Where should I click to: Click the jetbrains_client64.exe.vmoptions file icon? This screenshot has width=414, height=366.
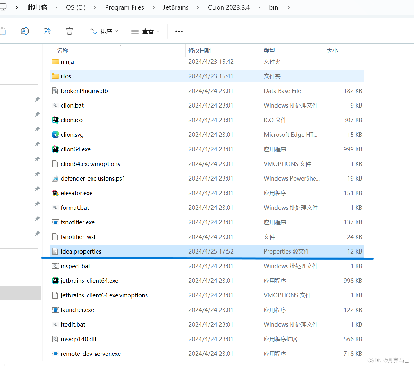point(55,295)
